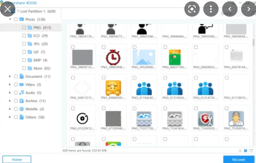Open the blue people group thumbnail PNG_61194240
This screenshot has height=163, width=256.
tap(144, 88)
